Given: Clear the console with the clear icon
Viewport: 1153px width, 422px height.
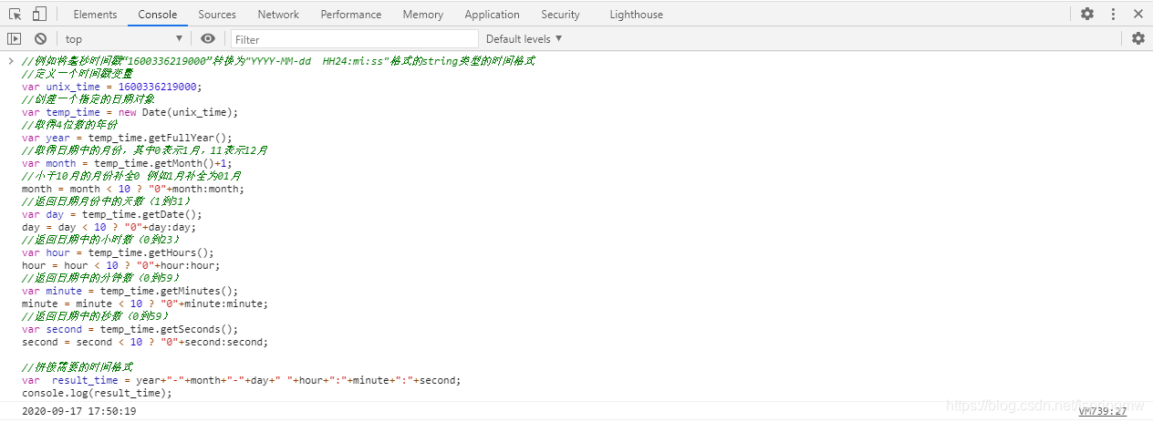Looking at the screenshot, I should pyautogui.click(x=40, y=38).
